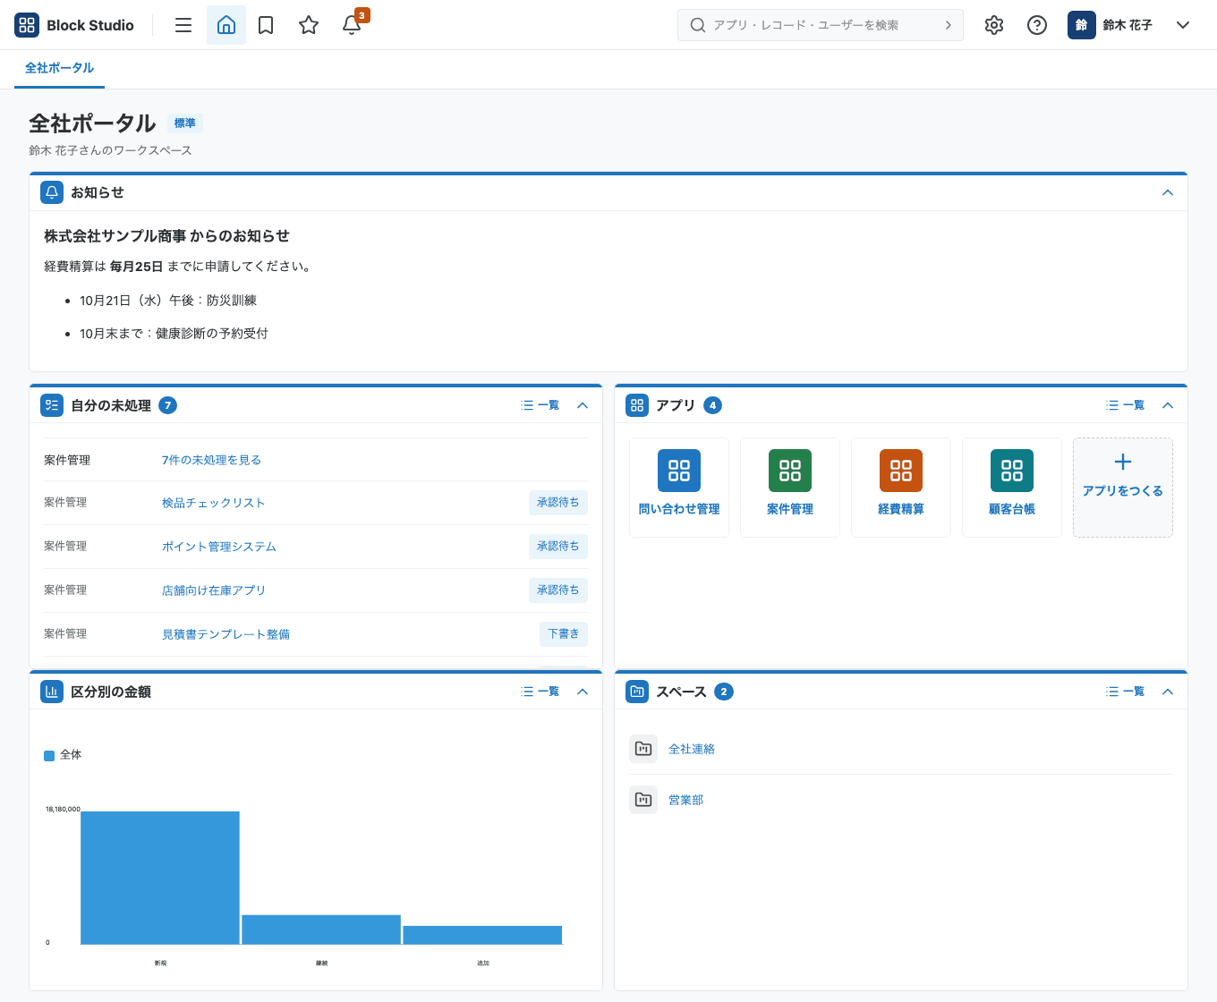Expand the user account dropdown chevron

1183,25
